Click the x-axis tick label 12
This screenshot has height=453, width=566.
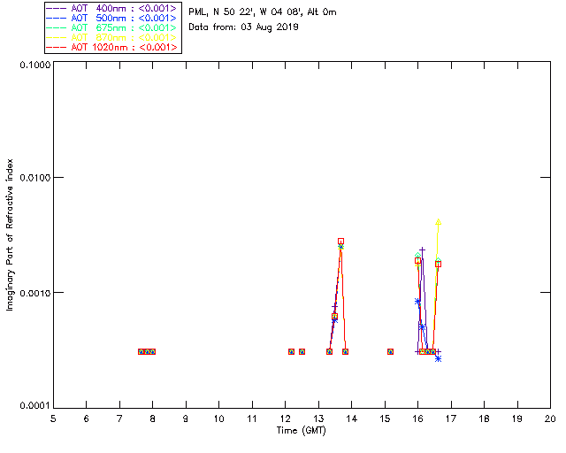point(285,418)
